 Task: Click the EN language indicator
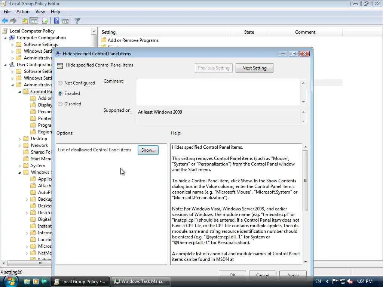(x=318, y=281)
